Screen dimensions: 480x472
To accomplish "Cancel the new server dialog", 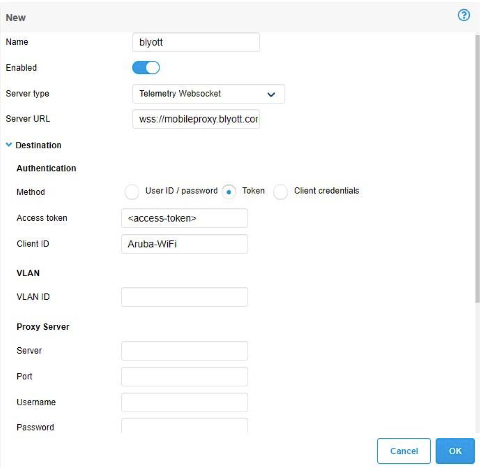I will (x=404, y=451).
